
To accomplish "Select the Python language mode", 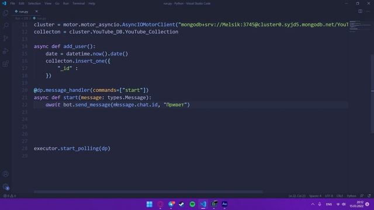I will coord(351,196).
